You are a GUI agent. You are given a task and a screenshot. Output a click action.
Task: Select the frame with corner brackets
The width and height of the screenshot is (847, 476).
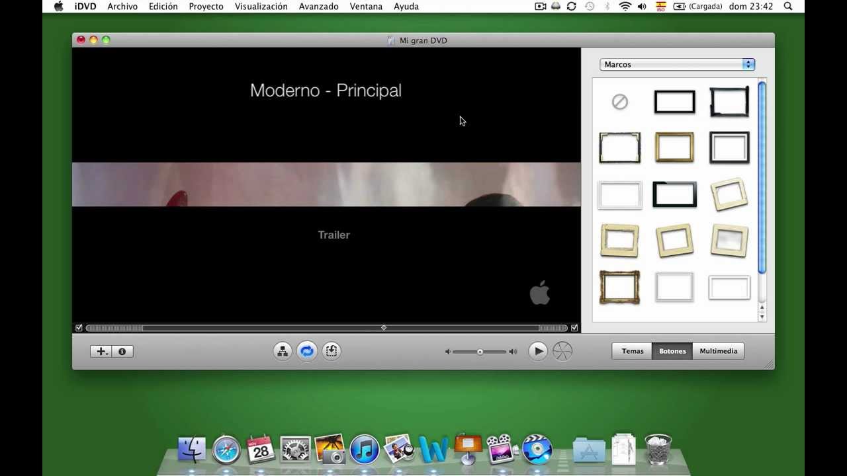(620, 147)
